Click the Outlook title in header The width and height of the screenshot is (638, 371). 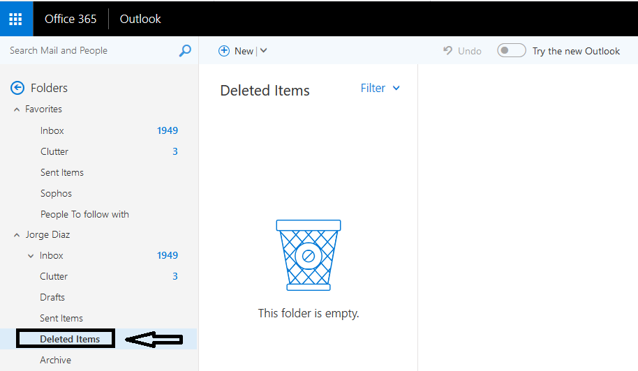pyautogui.click(x=140, y=19)
